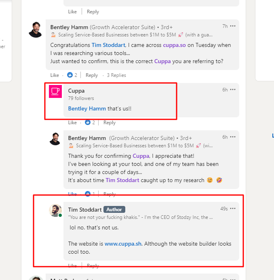Reply to the topmost partially visible comment
Image resolution: width=274 pixels, height=280 pixels.
93,12
